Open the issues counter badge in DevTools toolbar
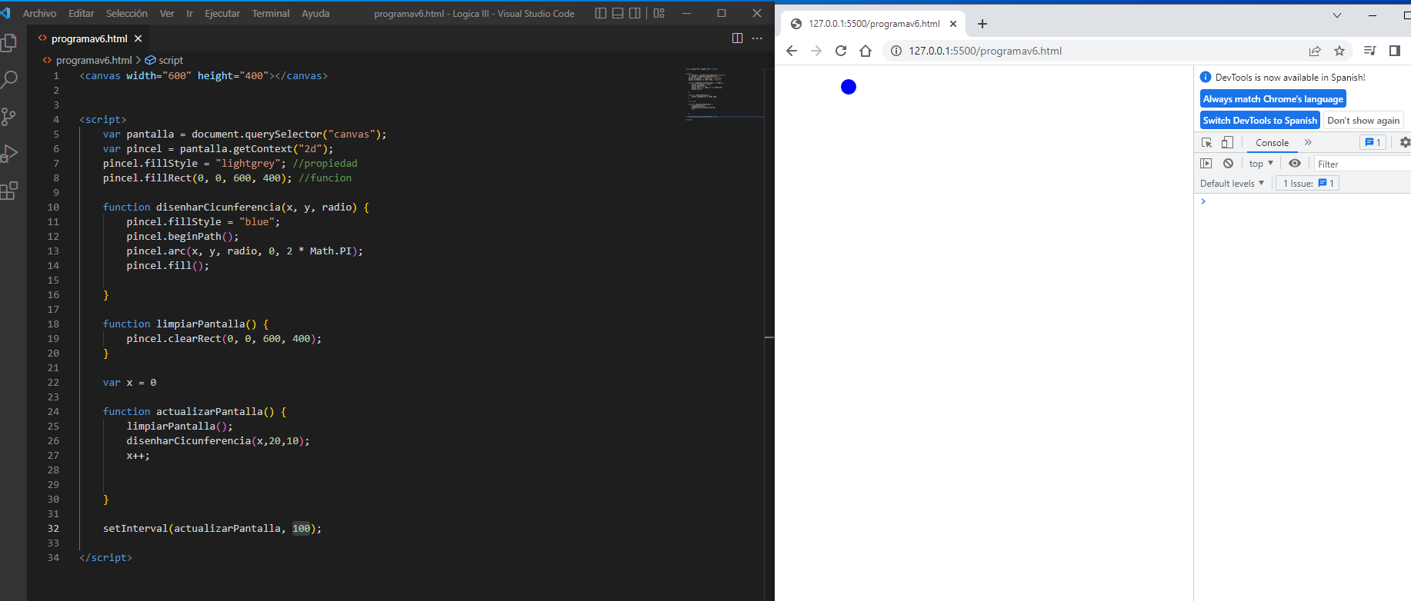 pyautogui.click(x=1373, y=142)
